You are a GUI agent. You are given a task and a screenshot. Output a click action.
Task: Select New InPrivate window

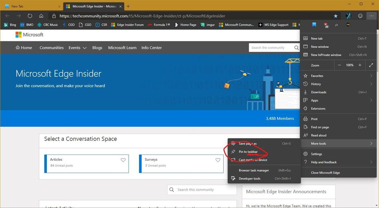coord(338,55)
